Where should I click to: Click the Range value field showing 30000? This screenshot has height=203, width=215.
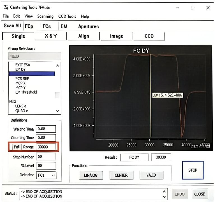coord(46,147)
